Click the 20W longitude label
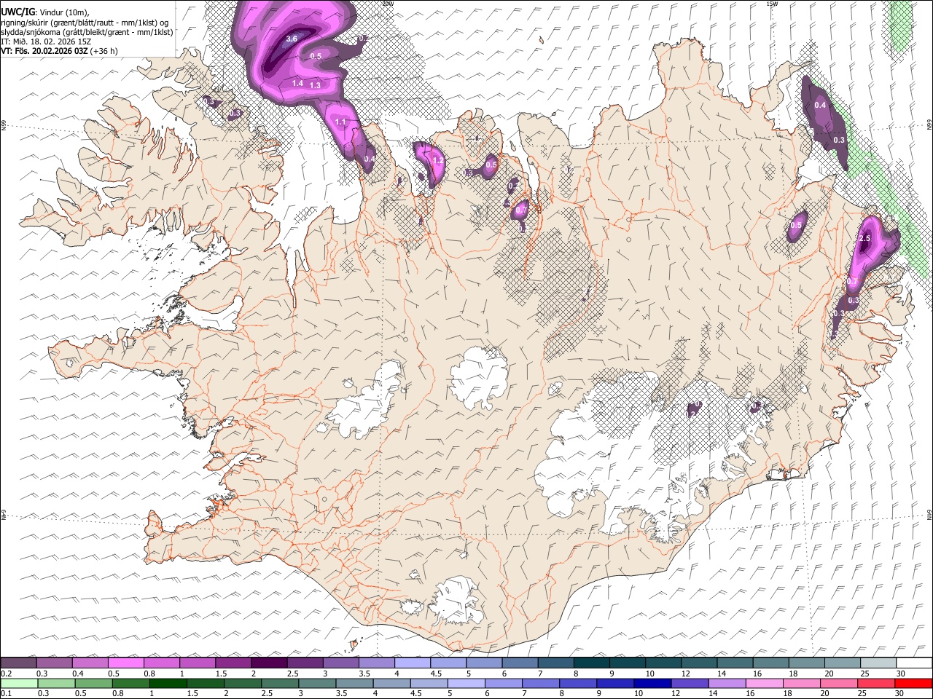Image resolution: width=933 pixels, height=699 pixels. point(388,4)
